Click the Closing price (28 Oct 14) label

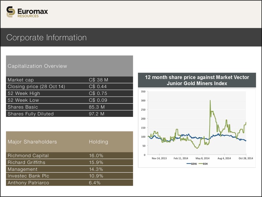pos(36,87)
